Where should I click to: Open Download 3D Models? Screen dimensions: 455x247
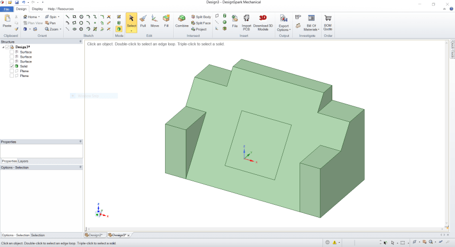pos(263,22)
